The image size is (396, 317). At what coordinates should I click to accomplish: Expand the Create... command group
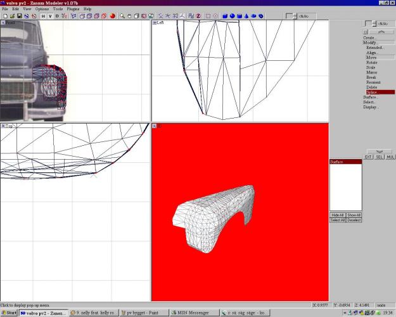pyautogui.click(x=370, y=37)
